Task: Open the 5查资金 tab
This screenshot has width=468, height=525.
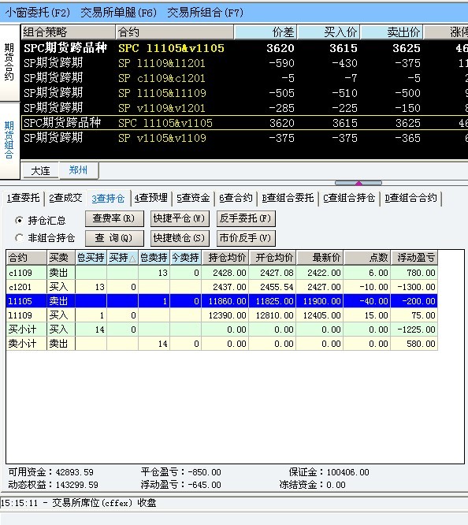Action: [193, 198]
